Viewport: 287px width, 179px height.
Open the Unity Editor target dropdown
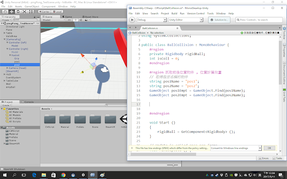(x=186, y=20)
